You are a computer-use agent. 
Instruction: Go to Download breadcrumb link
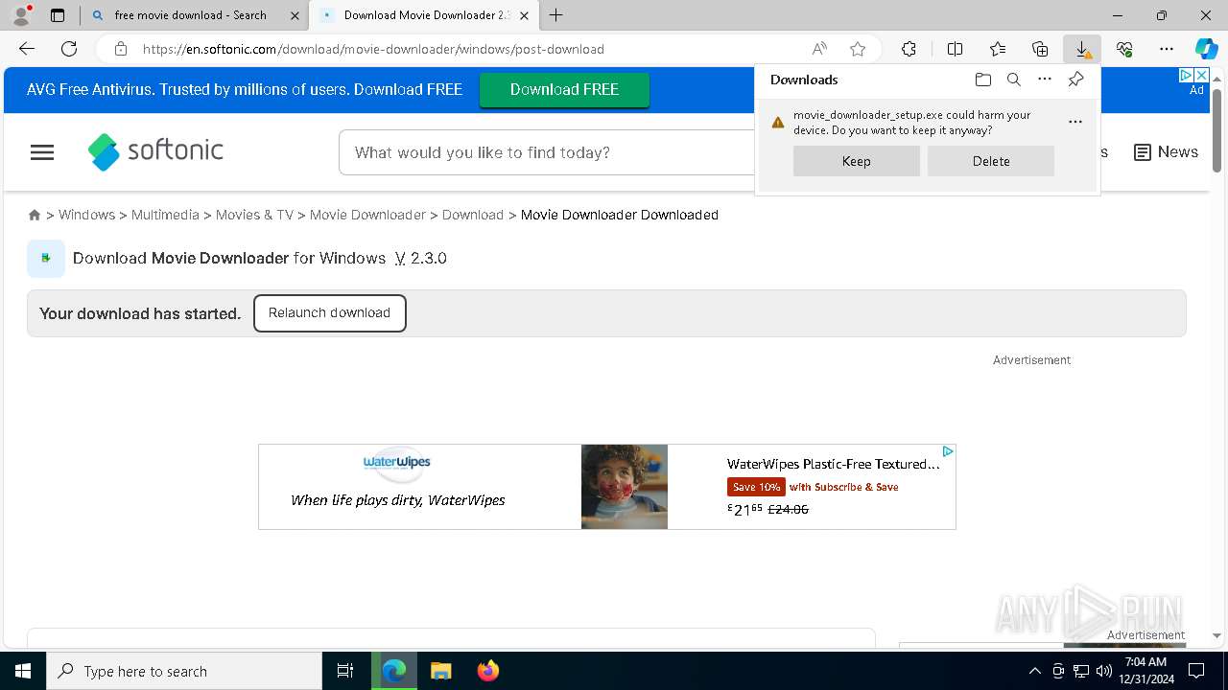coord(473,215)
